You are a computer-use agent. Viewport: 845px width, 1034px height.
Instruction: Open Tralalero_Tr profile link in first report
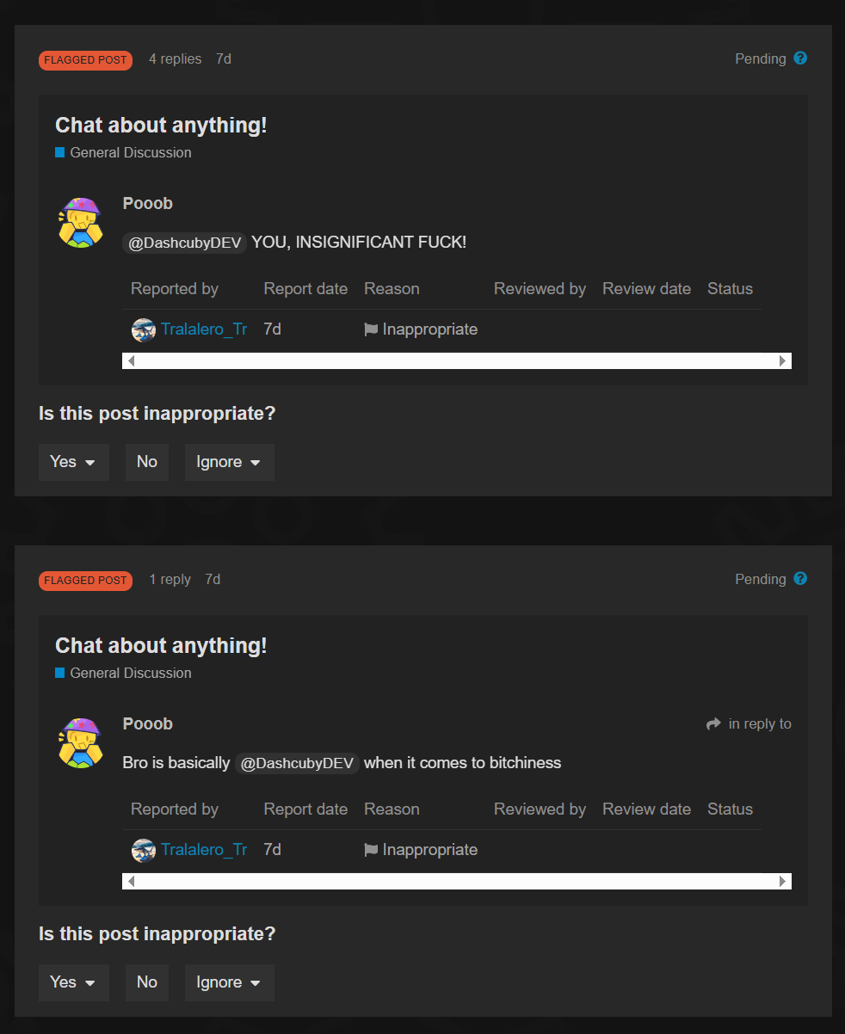coord(204,329)
